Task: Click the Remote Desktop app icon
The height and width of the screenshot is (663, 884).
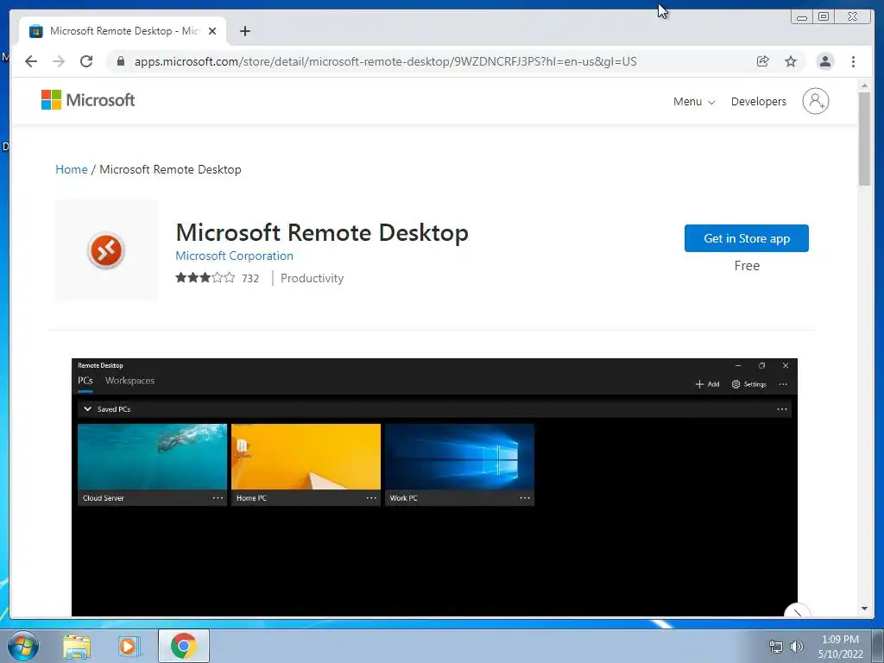Action: (x=106, y=250)
